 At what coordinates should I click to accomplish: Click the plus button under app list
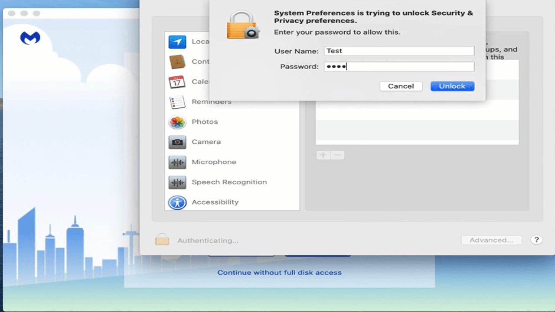point(323,155)
